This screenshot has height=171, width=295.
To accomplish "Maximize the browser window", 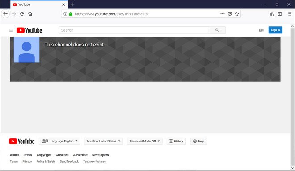I will [277, 4].
